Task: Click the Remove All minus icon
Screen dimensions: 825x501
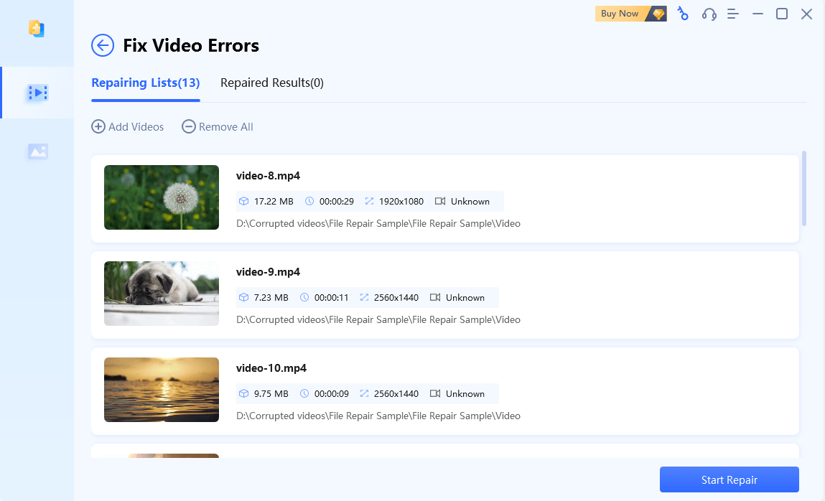Action: (x=188, y=127)
